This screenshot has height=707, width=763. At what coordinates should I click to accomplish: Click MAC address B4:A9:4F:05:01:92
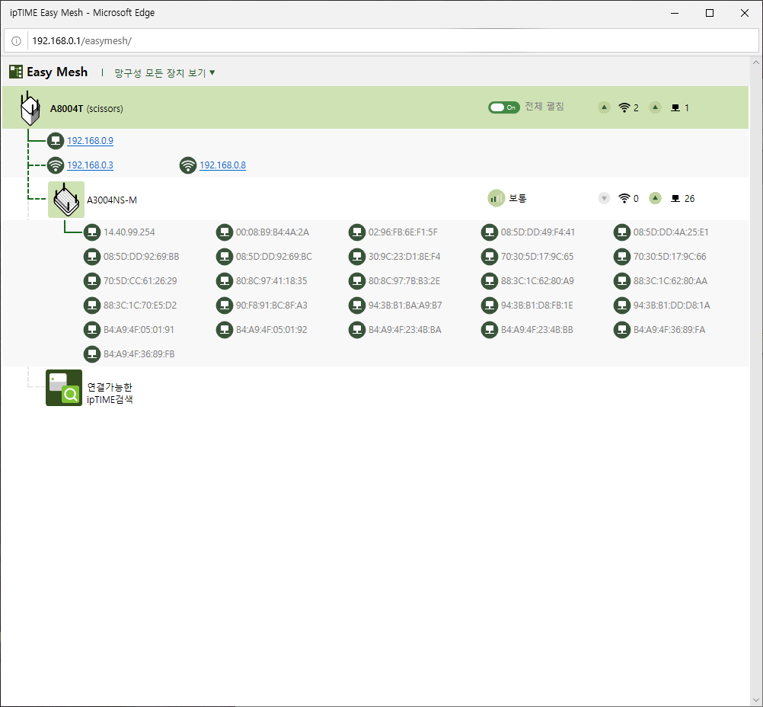(272, 330)
